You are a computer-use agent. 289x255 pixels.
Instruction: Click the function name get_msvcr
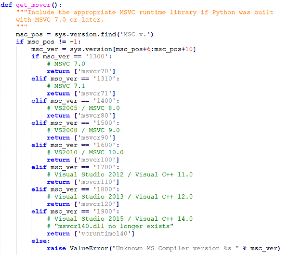pyautogui.click(x=33, y=5)
